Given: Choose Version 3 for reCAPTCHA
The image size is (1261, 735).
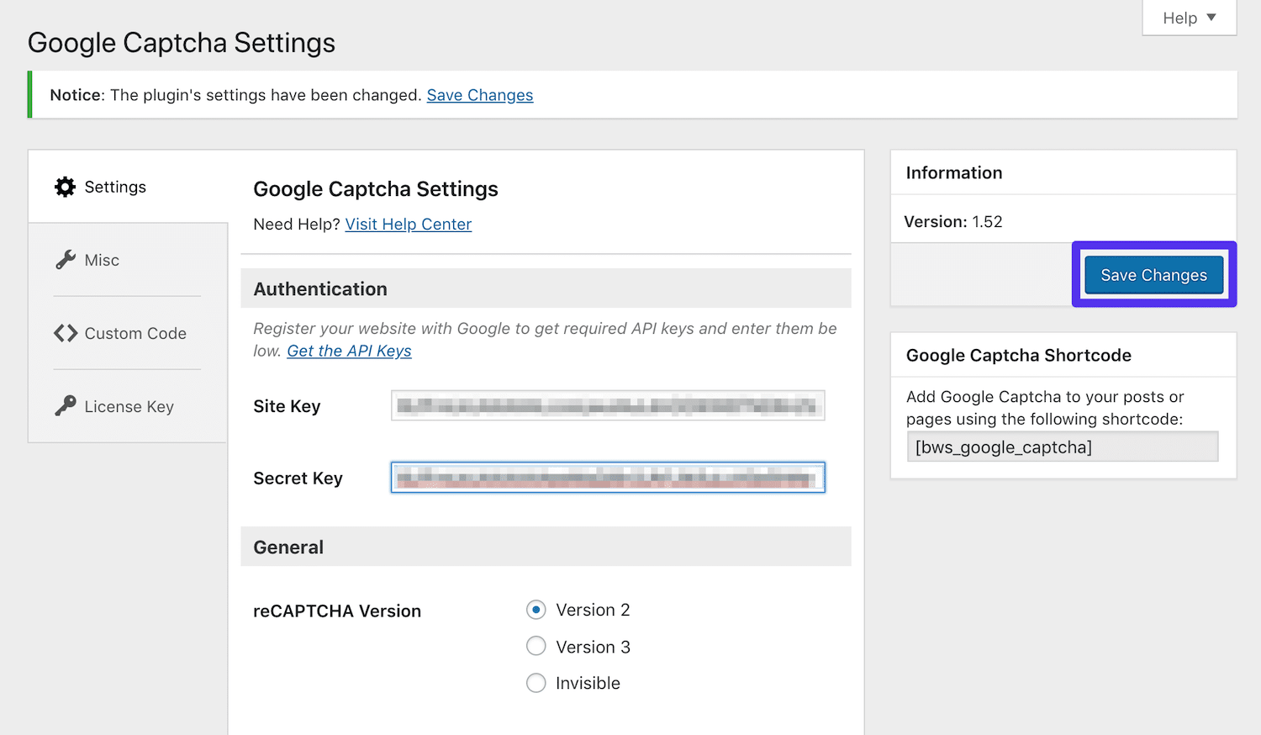Looking at the screenshot, I should pyautogui.click(x=536, y=646).
